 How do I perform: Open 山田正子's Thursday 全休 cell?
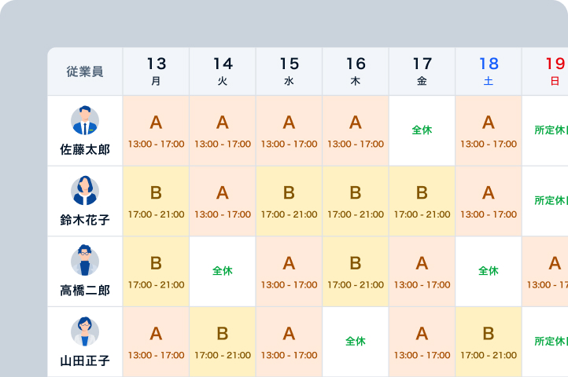(x=356, y=342)
